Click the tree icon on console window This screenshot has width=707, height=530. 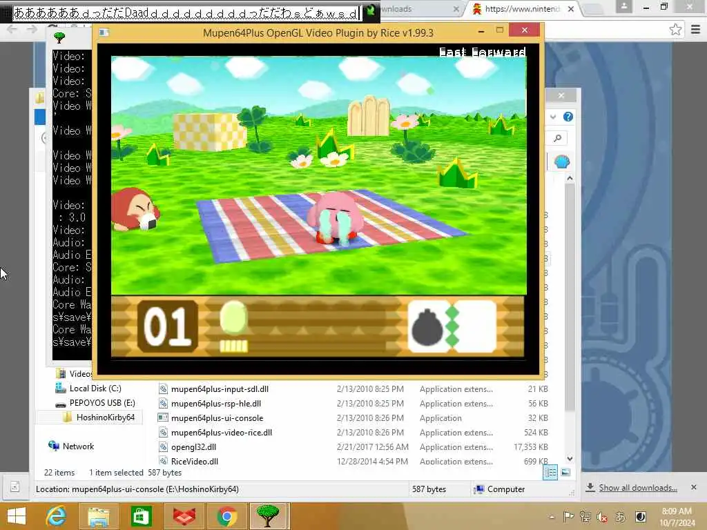point(59,37)
